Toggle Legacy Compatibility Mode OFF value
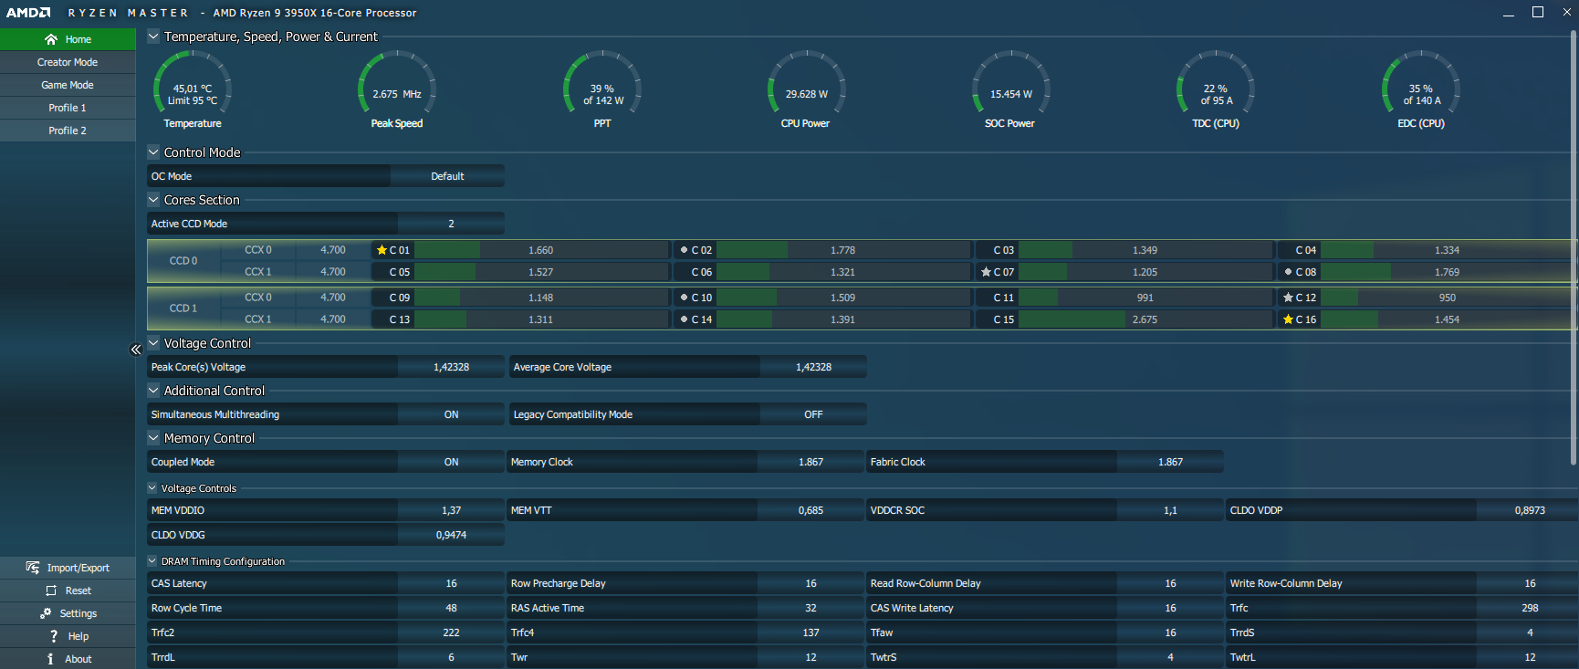Screen dimensions: 1579x669 coord(813,414)
